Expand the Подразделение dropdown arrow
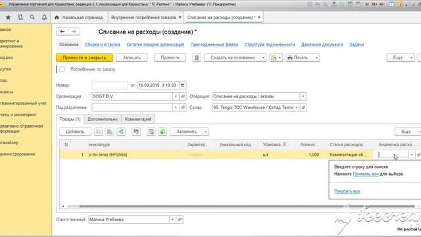 (x=176, y=107)
